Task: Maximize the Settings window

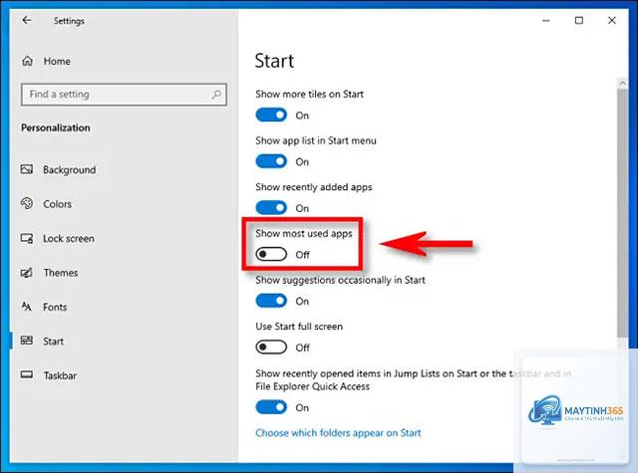Action: 579,20
